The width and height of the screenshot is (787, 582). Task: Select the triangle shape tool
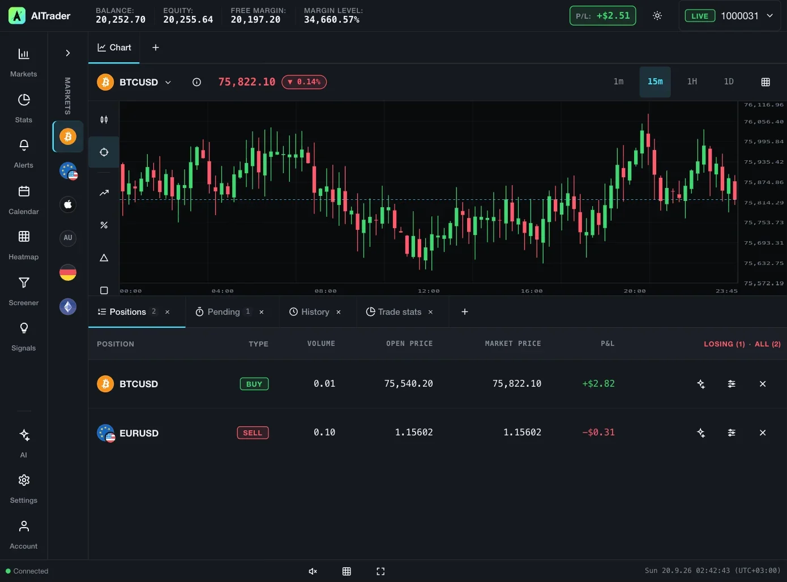point(104,258)
